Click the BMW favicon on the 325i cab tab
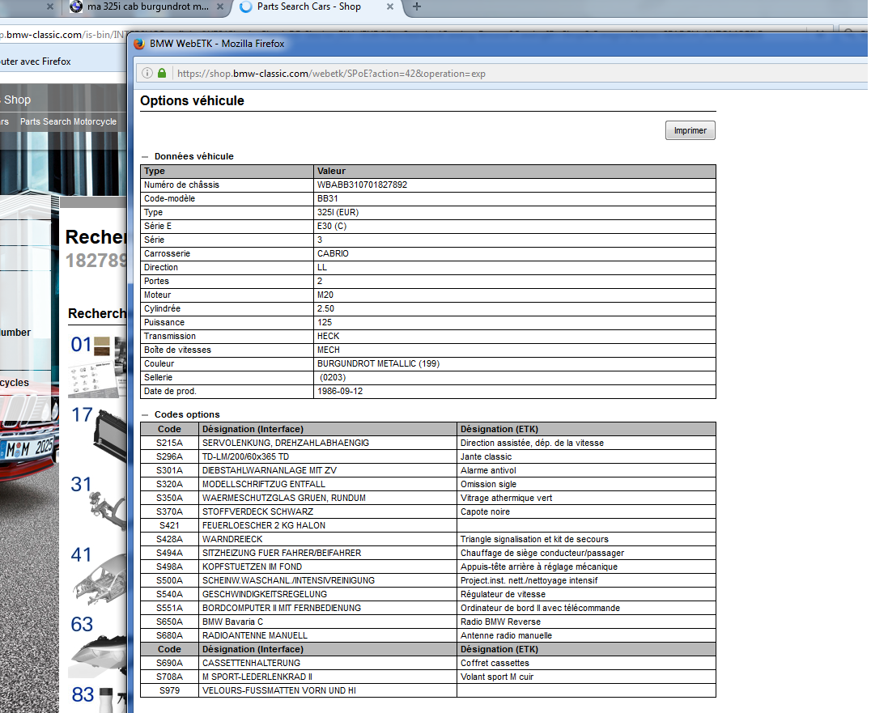Viewport: 871px width, 713px height. [76, 6]
